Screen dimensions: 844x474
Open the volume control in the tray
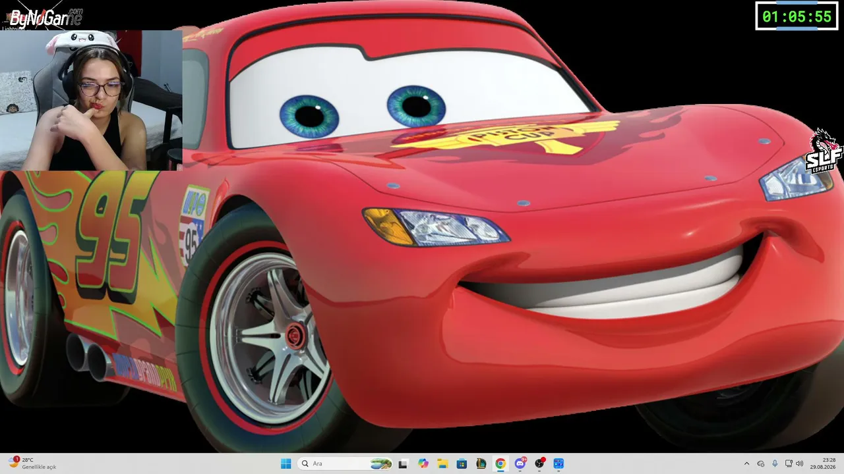(800, 463)
